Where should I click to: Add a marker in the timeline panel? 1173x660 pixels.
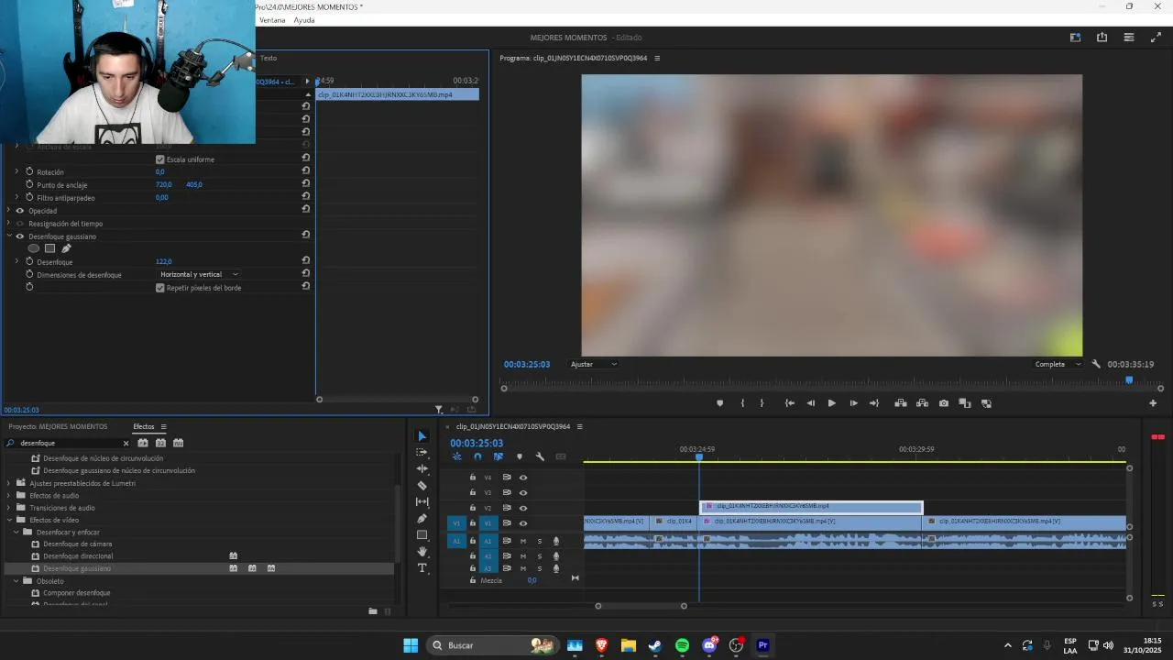[x=520, y=456]
